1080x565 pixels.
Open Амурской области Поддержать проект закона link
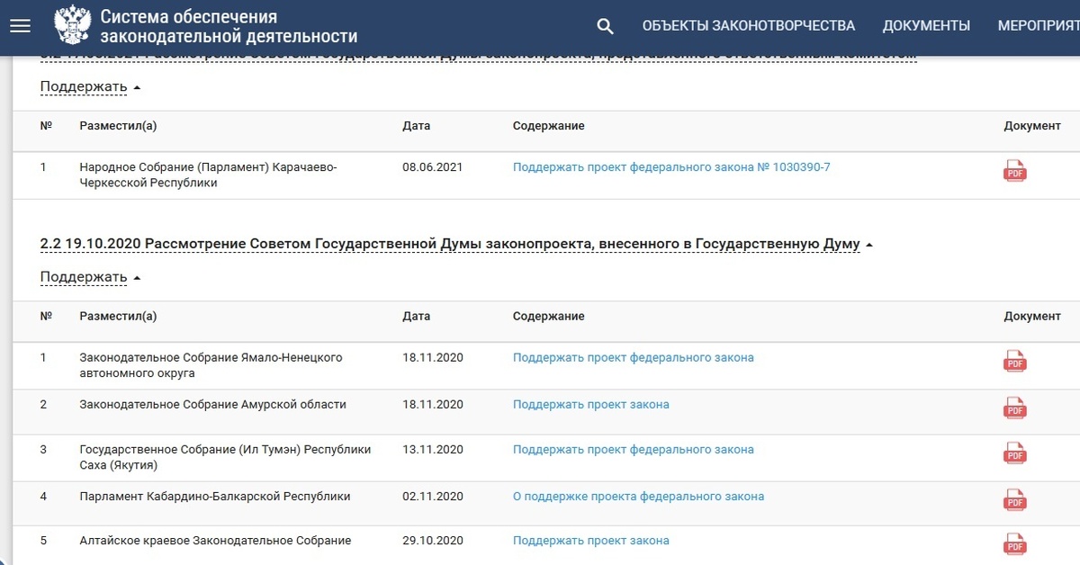[x=590, y=404]
